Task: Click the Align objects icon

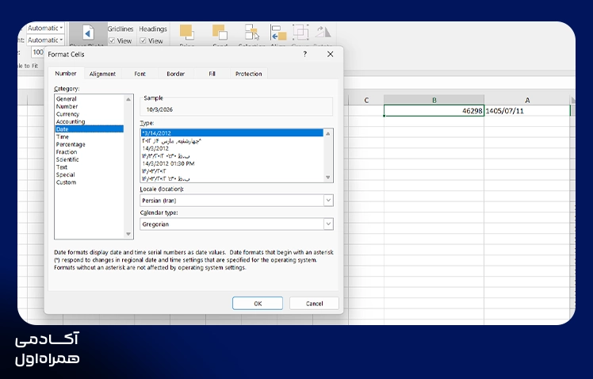Action: 278,33
